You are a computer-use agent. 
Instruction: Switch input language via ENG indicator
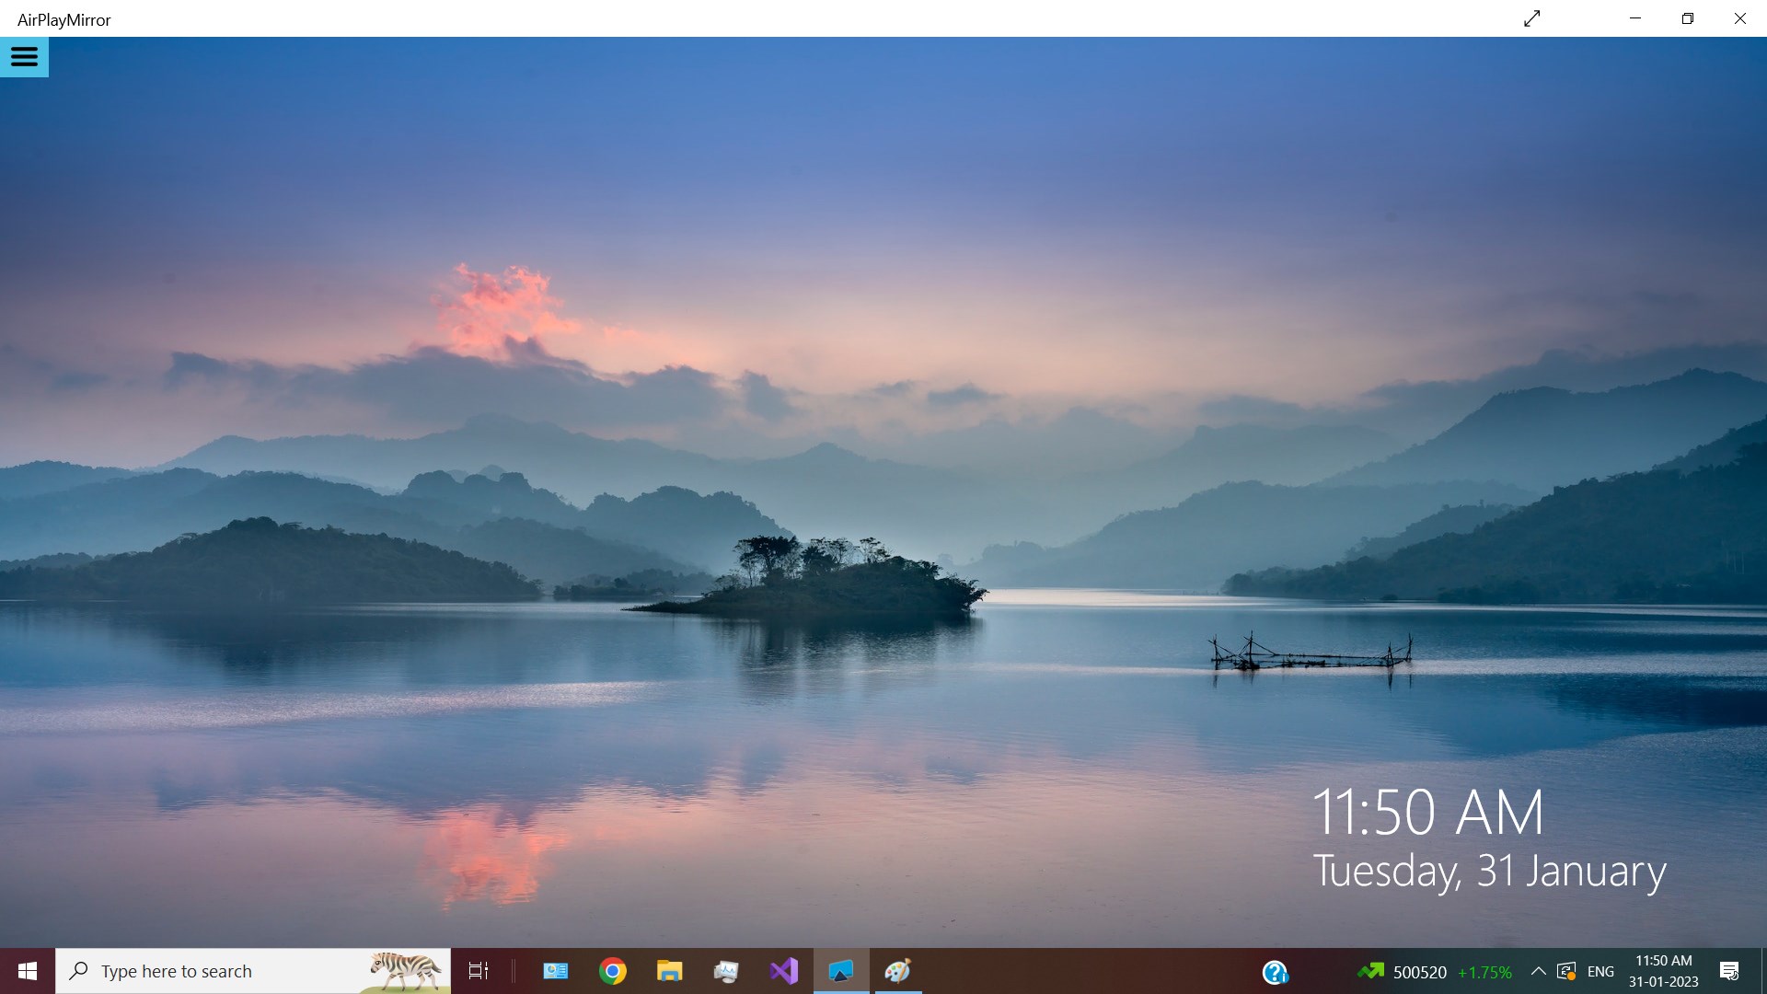(x=1601, y=971)
